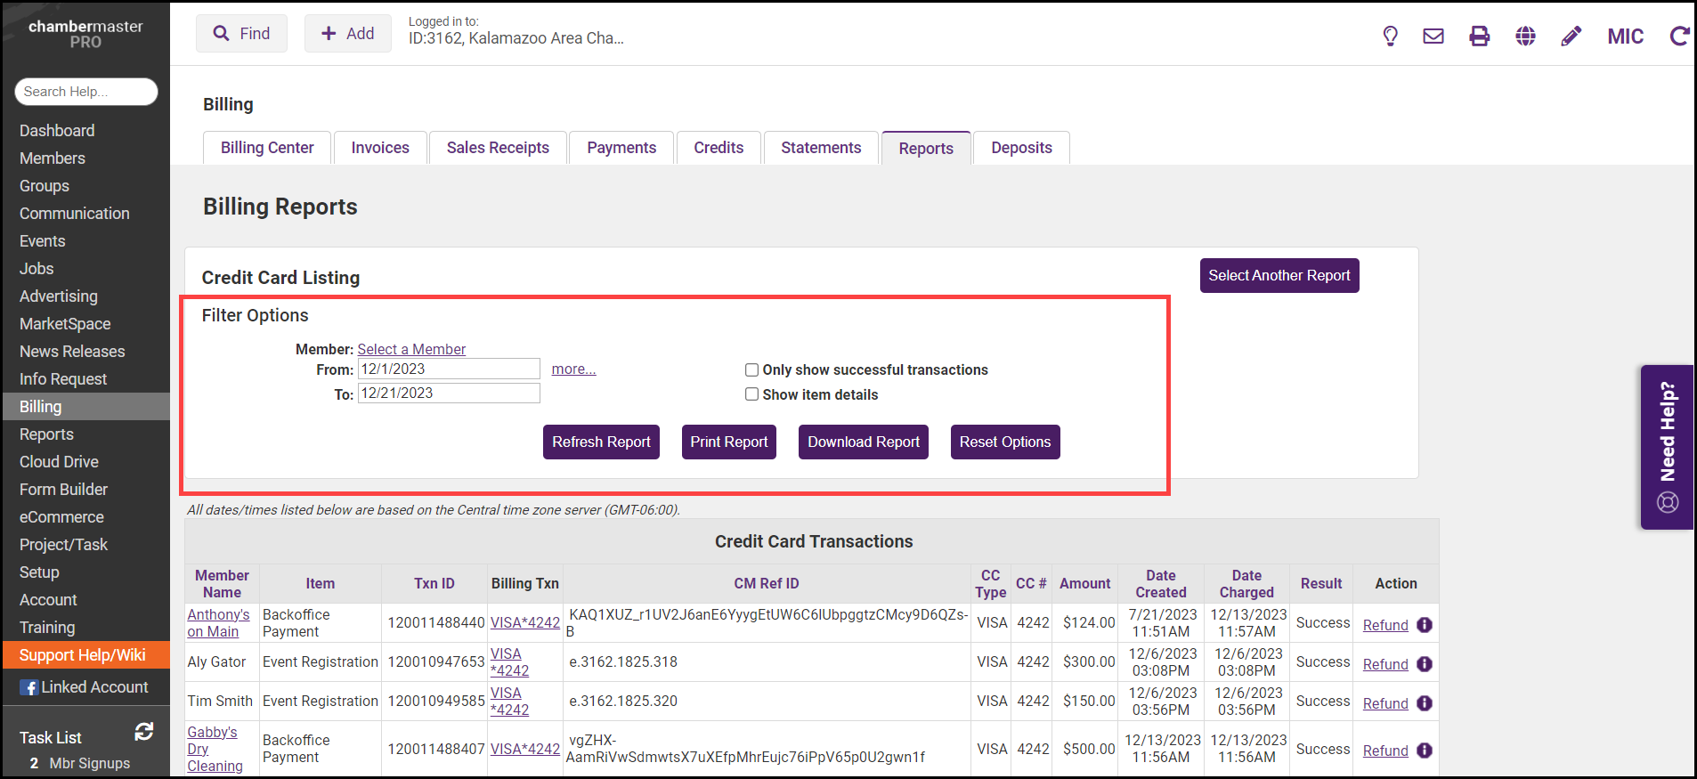Enable Only show successful transactions
1697x779 pixels.
[752, 370]
